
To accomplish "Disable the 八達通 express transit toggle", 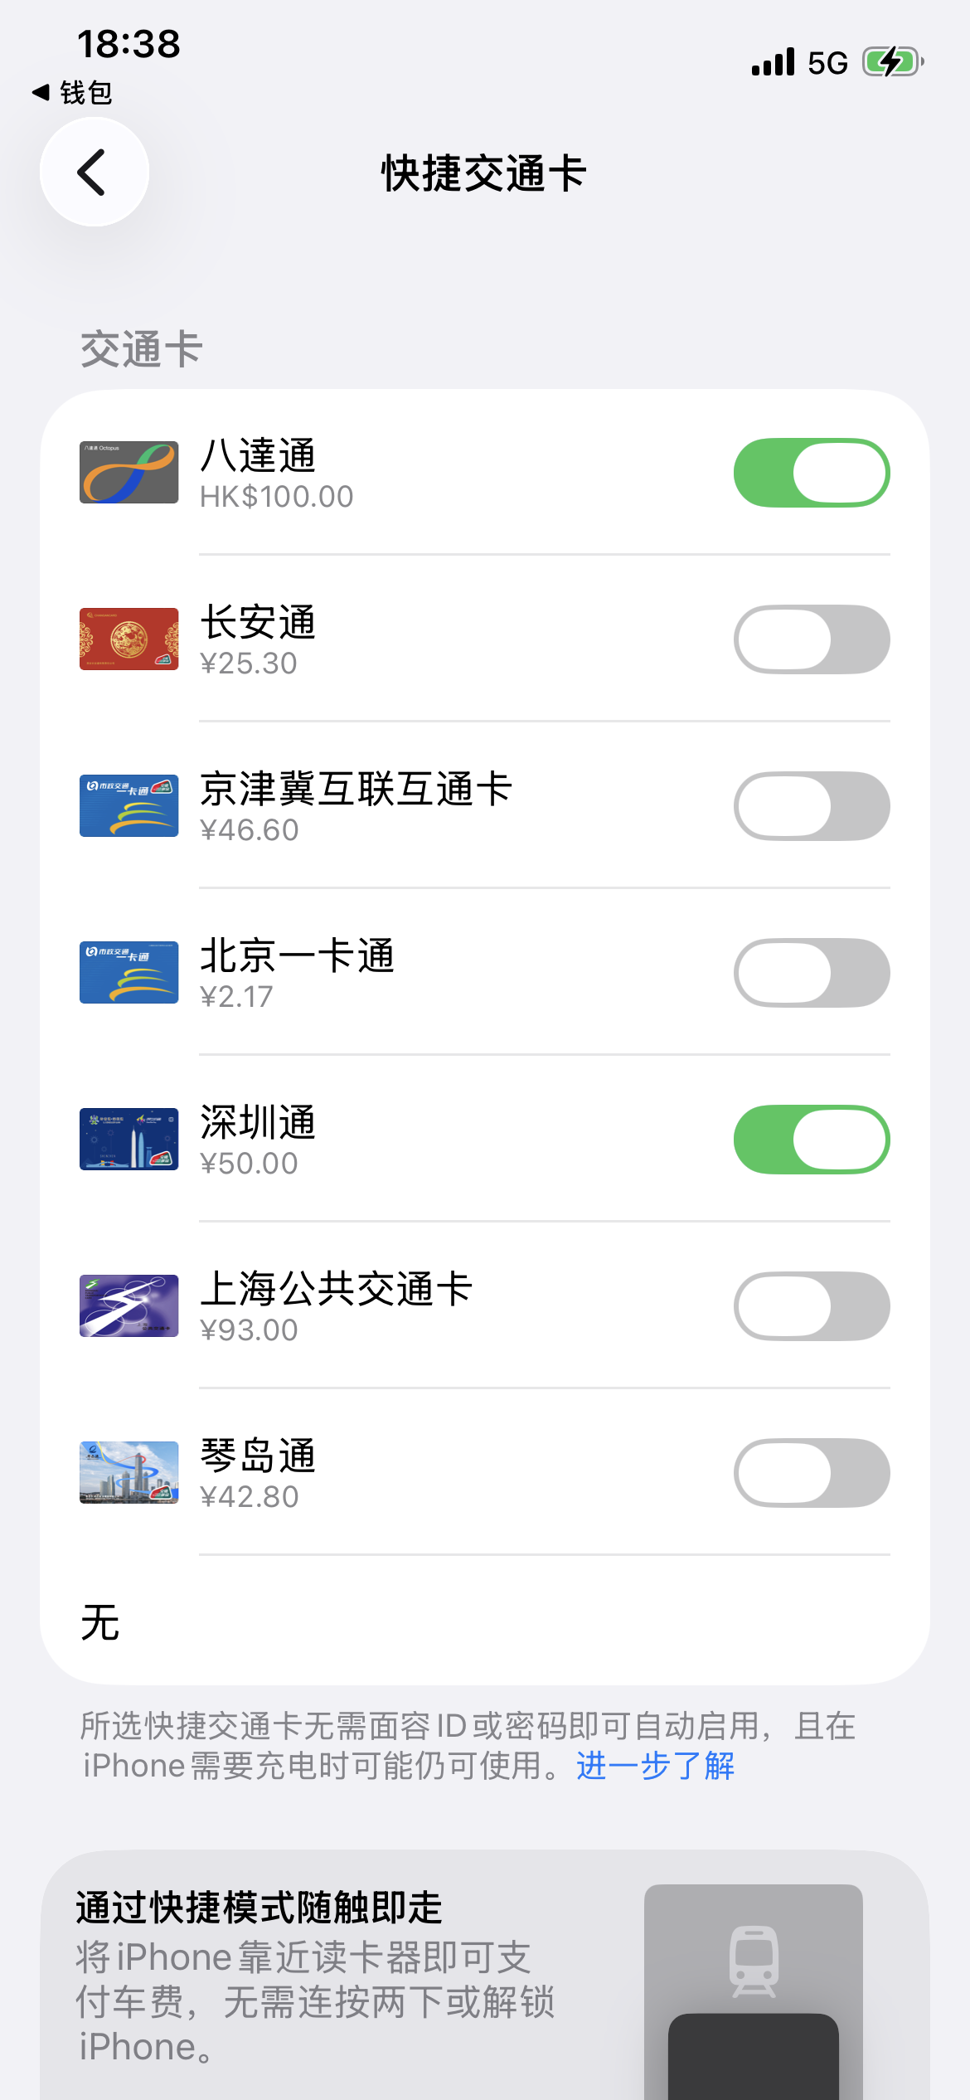I will [x=811, y=473].
